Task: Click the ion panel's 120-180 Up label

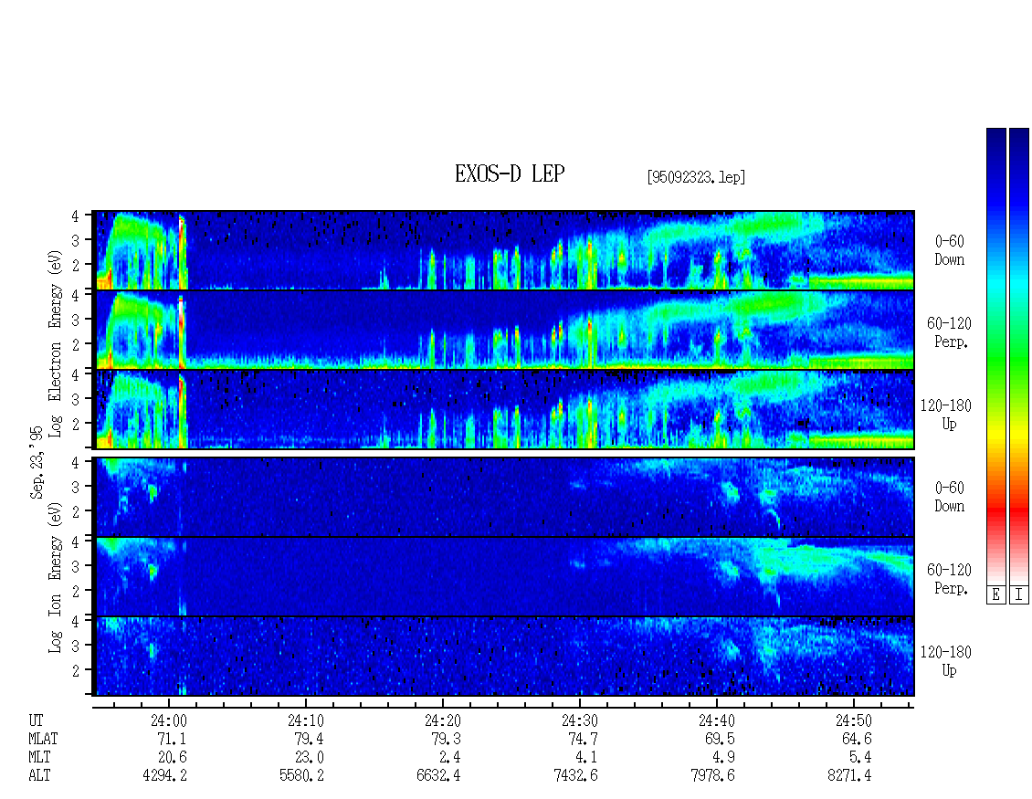Action: (946, 661)
